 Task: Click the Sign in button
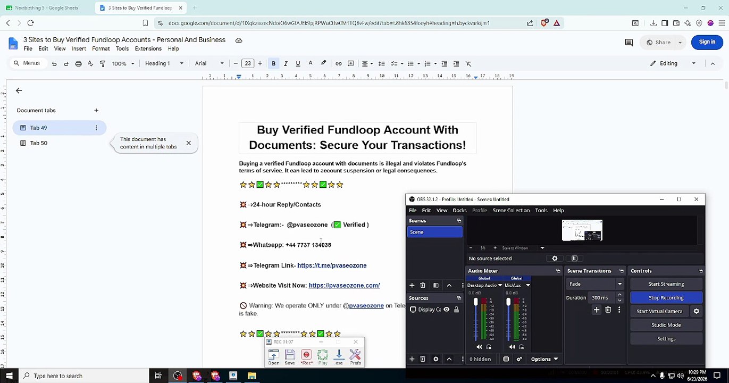point(707,42)
